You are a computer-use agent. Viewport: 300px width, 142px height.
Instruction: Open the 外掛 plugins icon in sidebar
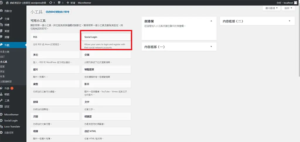point(1,88)
